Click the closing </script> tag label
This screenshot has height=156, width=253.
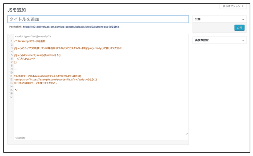tap(20, 138)
